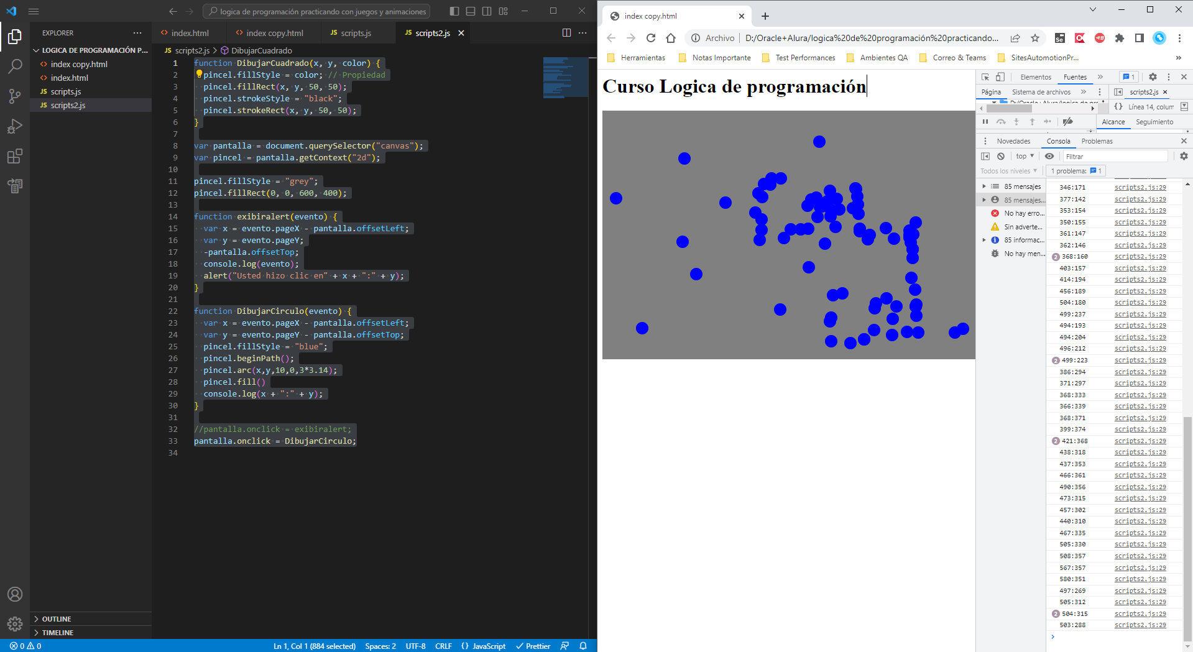Go to the Chrome home page
Screen dimensions: 1193x652
[671, 38]
